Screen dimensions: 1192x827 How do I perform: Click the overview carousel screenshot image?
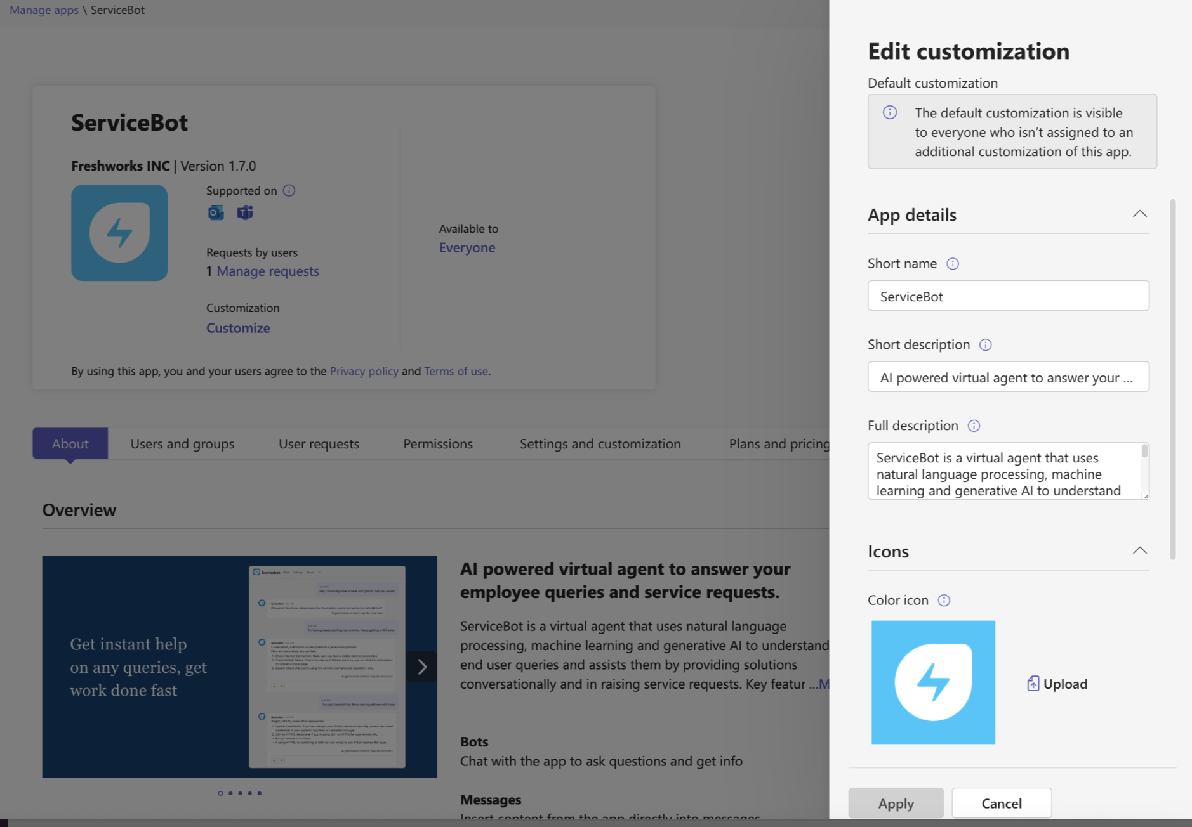point(239,667)
